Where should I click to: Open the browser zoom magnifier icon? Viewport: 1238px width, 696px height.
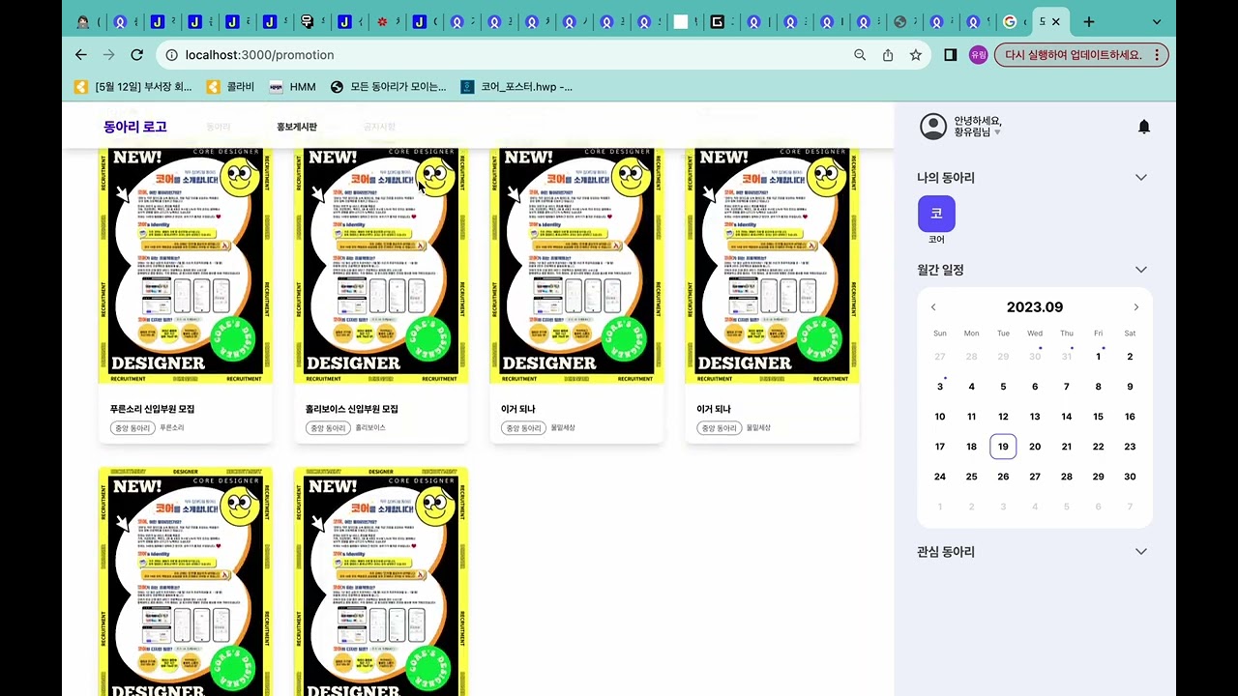[859, 55]
